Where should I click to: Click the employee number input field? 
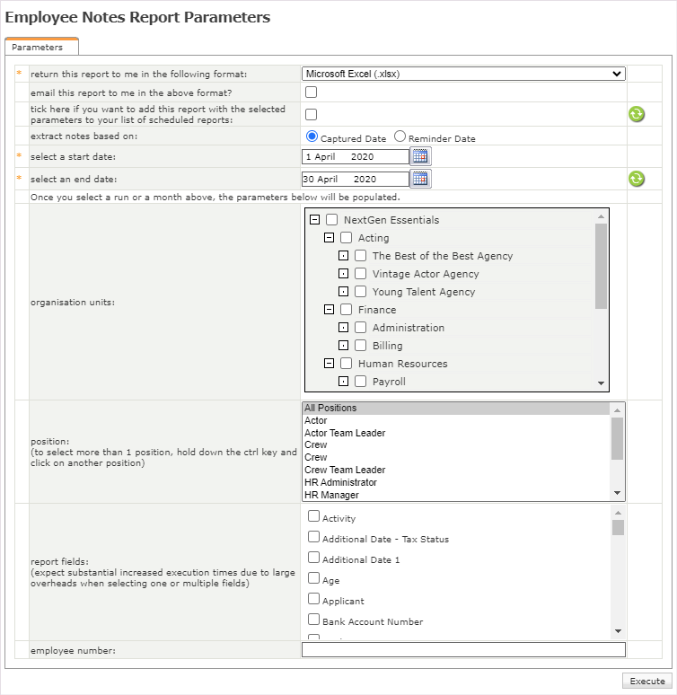click(x=463, y=650)
